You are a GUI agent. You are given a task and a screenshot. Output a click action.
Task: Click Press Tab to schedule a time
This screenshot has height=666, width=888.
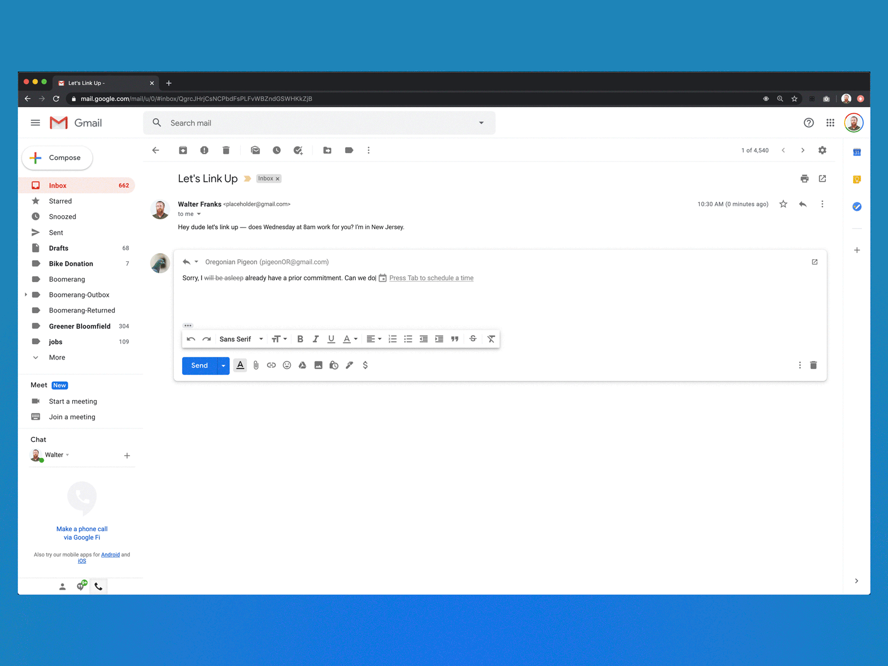coord(431,277)
